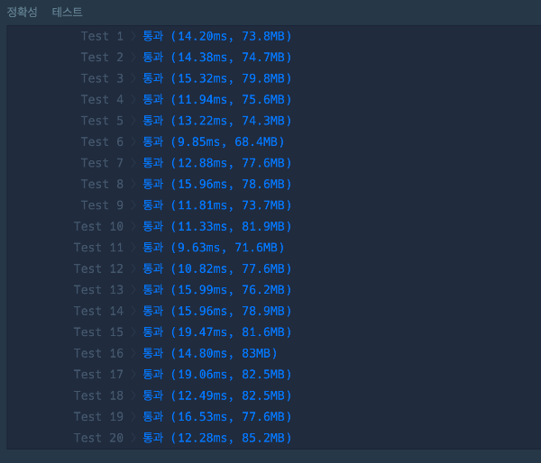
Task: Click the Test 17 label
Action: (x=98, y=375)
